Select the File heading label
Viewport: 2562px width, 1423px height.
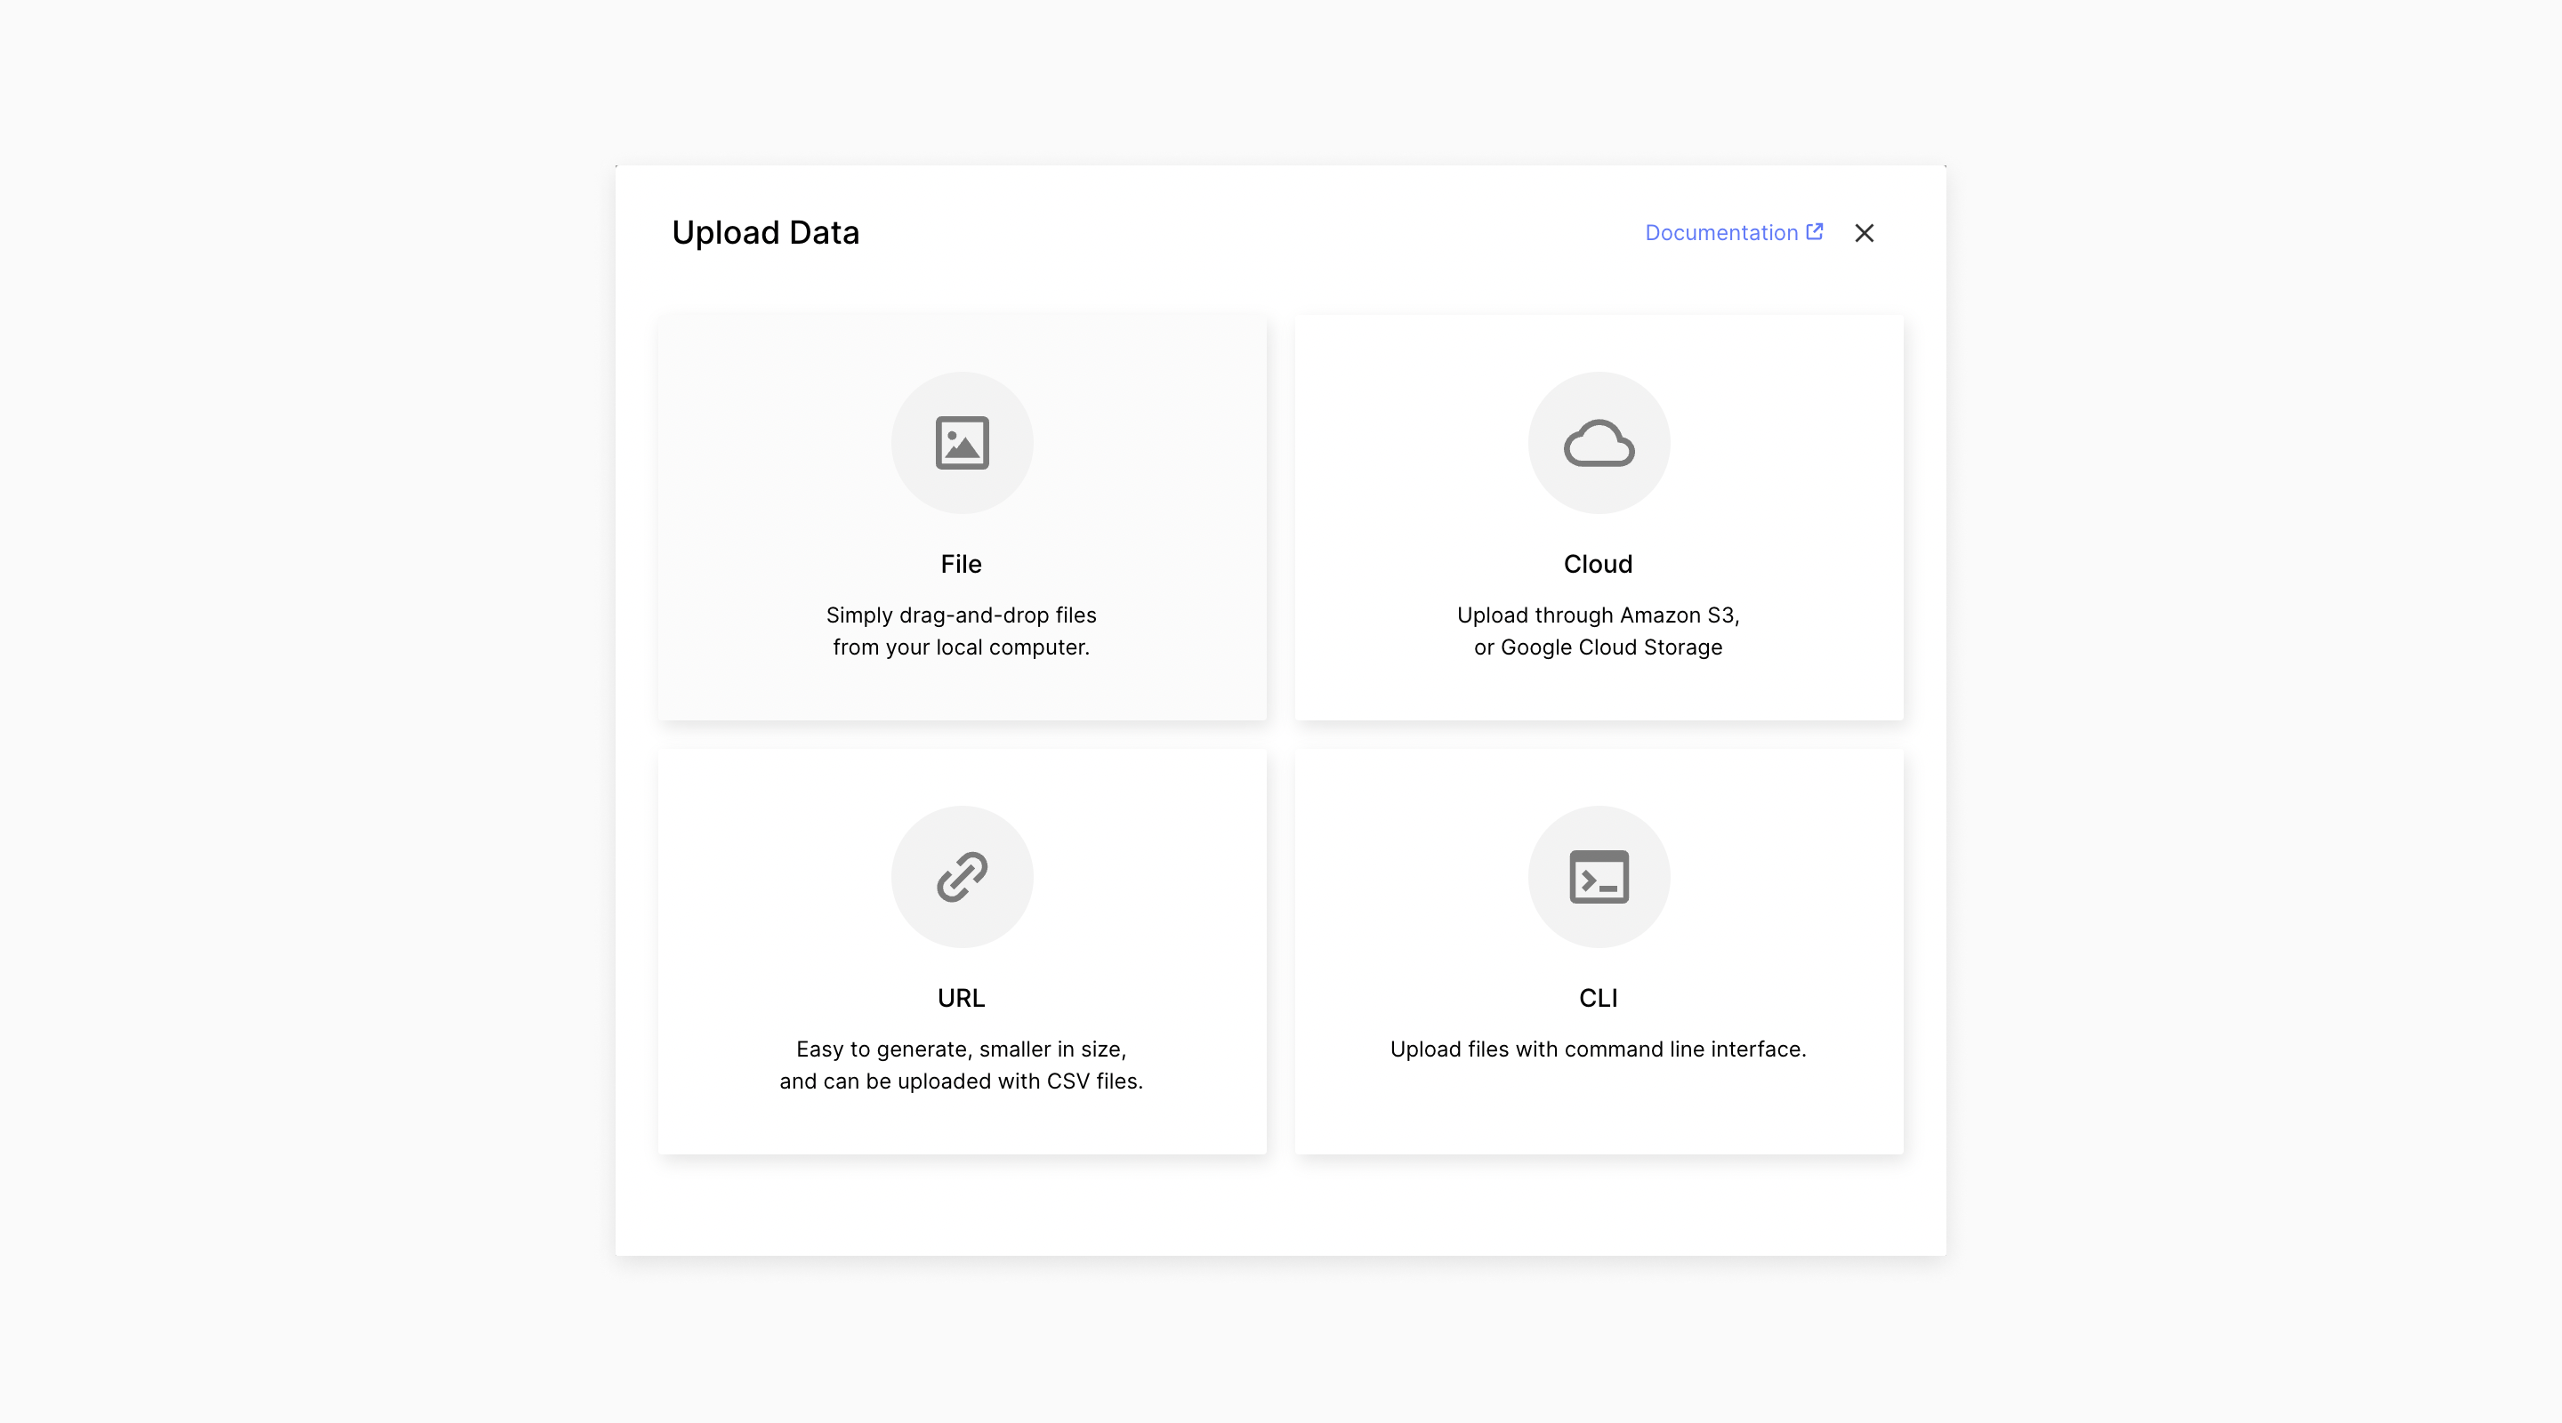pos(961,564)
